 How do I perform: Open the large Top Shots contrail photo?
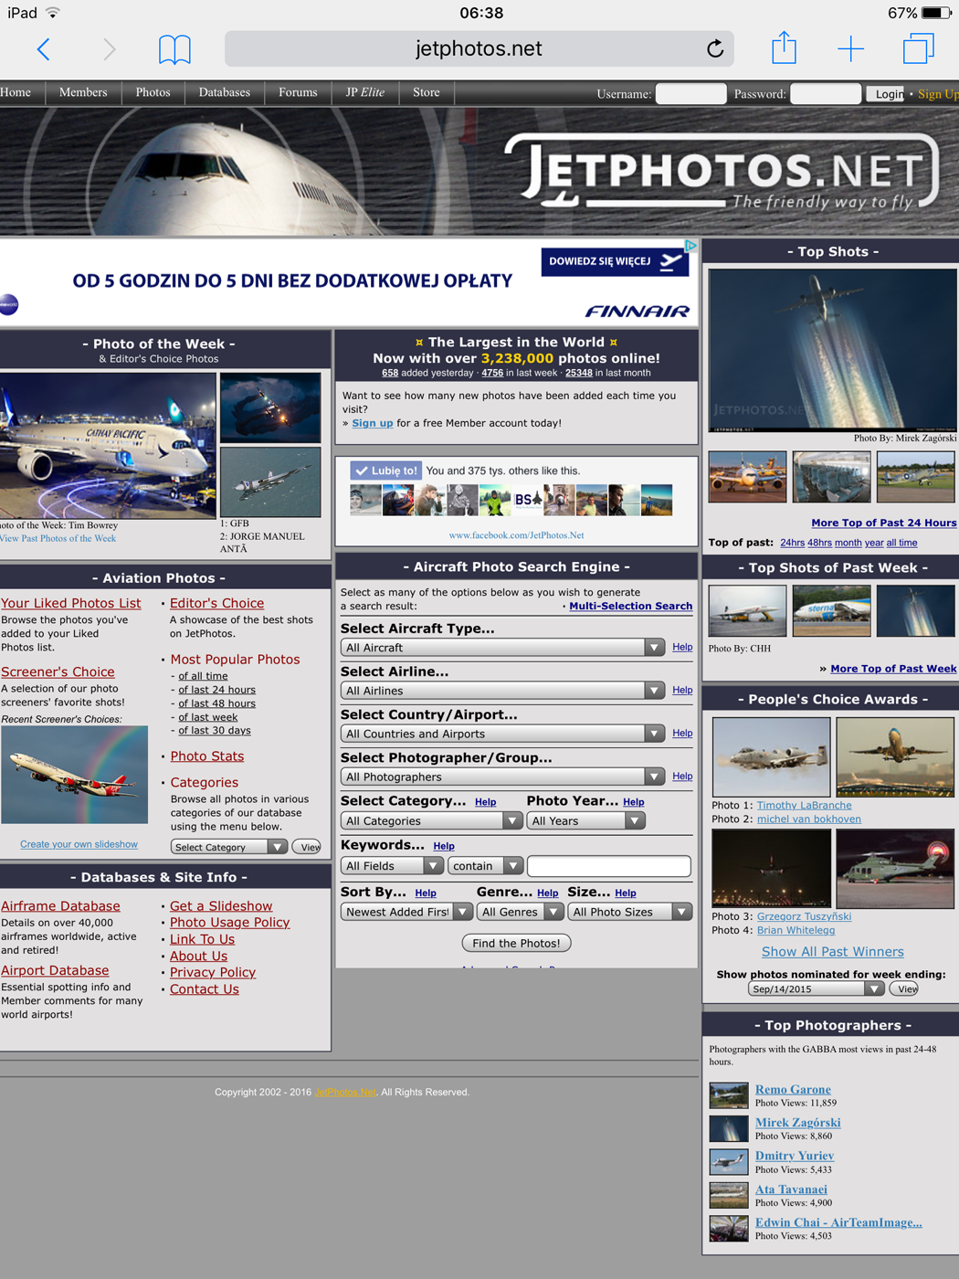(x=833, y=350)
